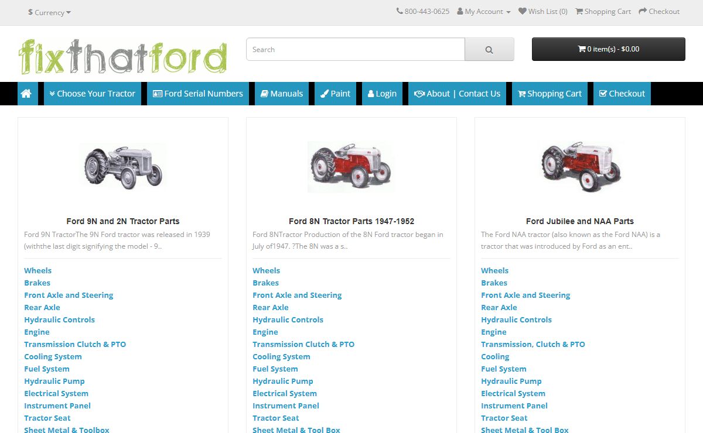Open the My Account dropdown
This screenshot has height=433, width=703.
click(x=484, y=12)
